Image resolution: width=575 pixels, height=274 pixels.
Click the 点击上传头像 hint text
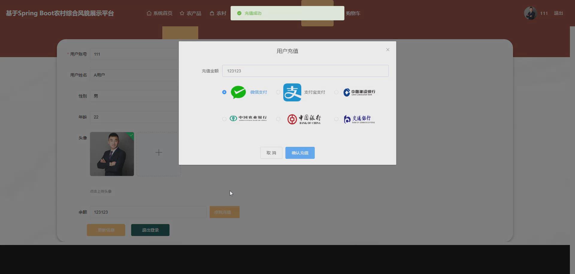tap(101, 191)
